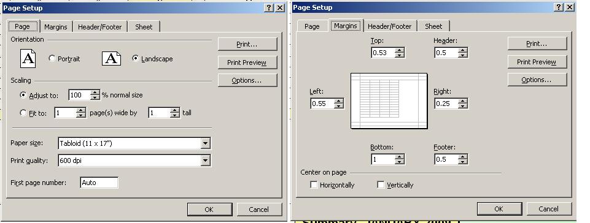Click the Adjust to percent input field
The height and width of the screenshot is (223, 590).
tap(80, 95)
